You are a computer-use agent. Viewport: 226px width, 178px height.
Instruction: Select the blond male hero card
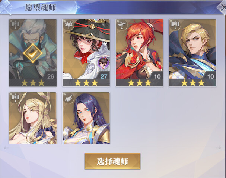pyautogui.click(x=193, y=53)
